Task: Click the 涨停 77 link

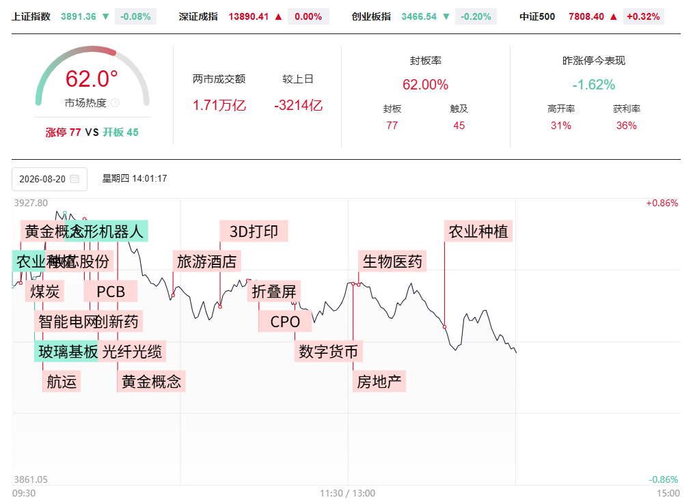Action: point(63,132)
